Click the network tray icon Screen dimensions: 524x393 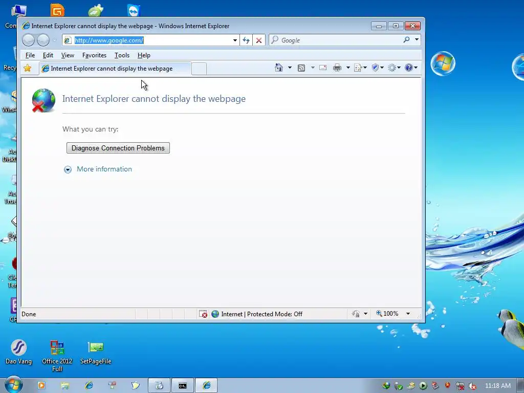click(x=460, y=386)
